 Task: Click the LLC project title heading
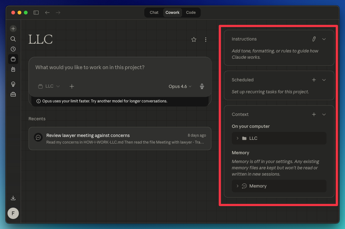(40, 40)
